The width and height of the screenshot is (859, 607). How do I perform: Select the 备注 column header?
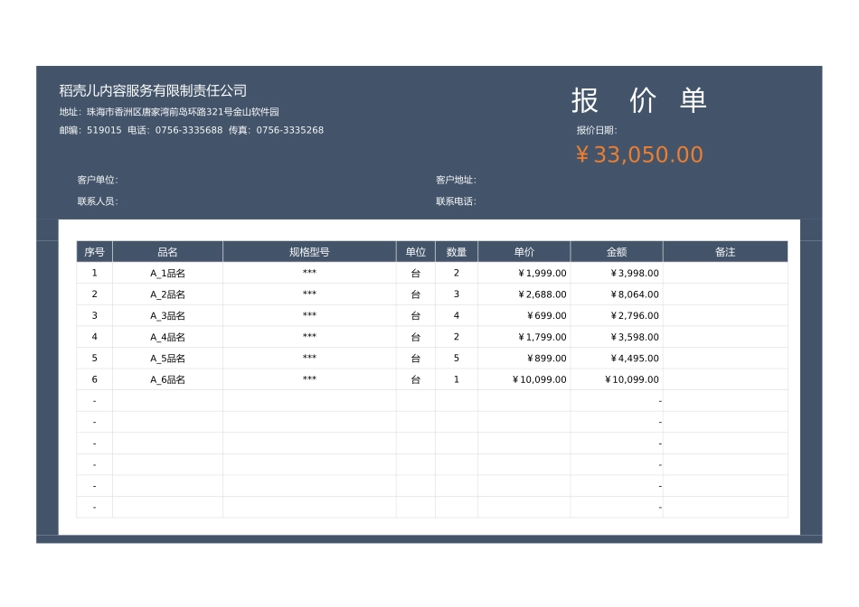click(724, 251)
